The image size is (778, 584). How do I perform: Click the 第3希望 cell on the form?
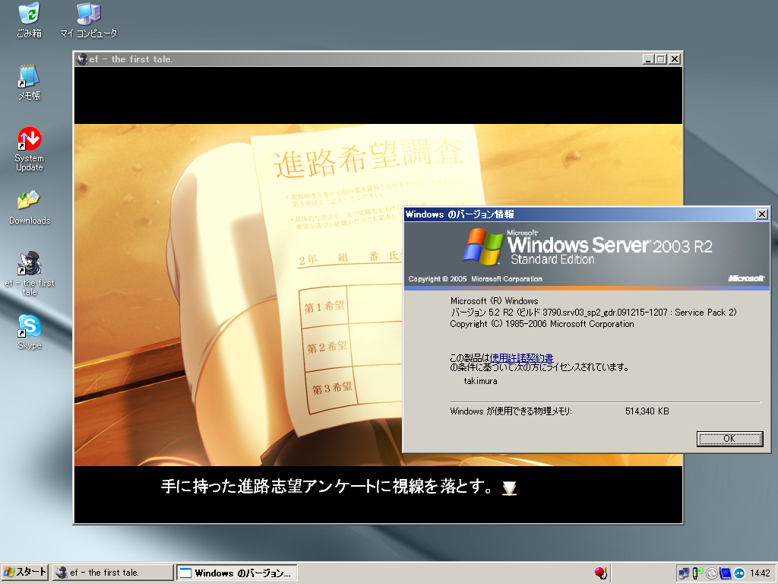click(x=331, y=389)
